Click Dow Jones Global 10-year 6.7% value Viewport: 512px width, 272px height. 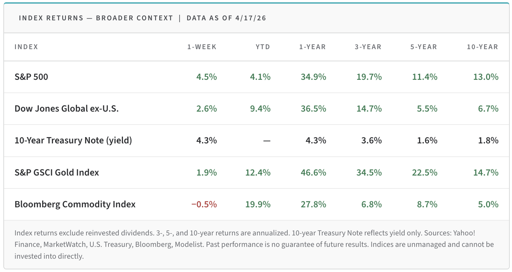pos(488,109)
